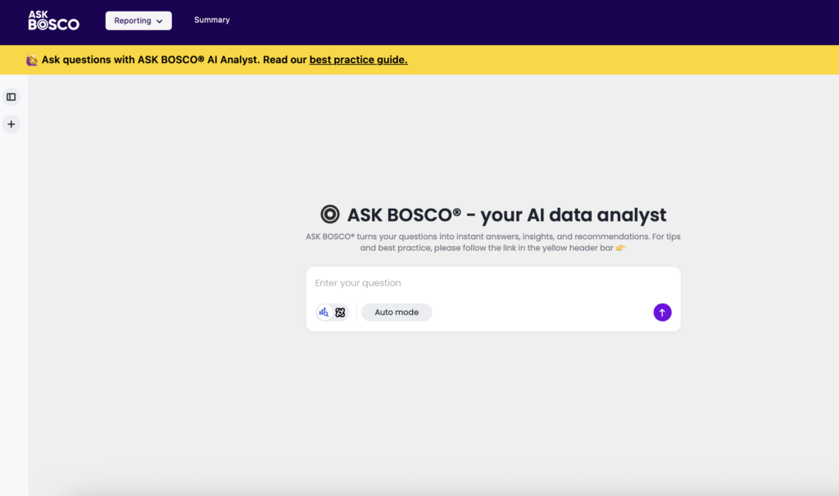The image size is (839, 496).
Task: Select the AI atom mode toggle
Action: pyautogui.click(x=340, y=313)
